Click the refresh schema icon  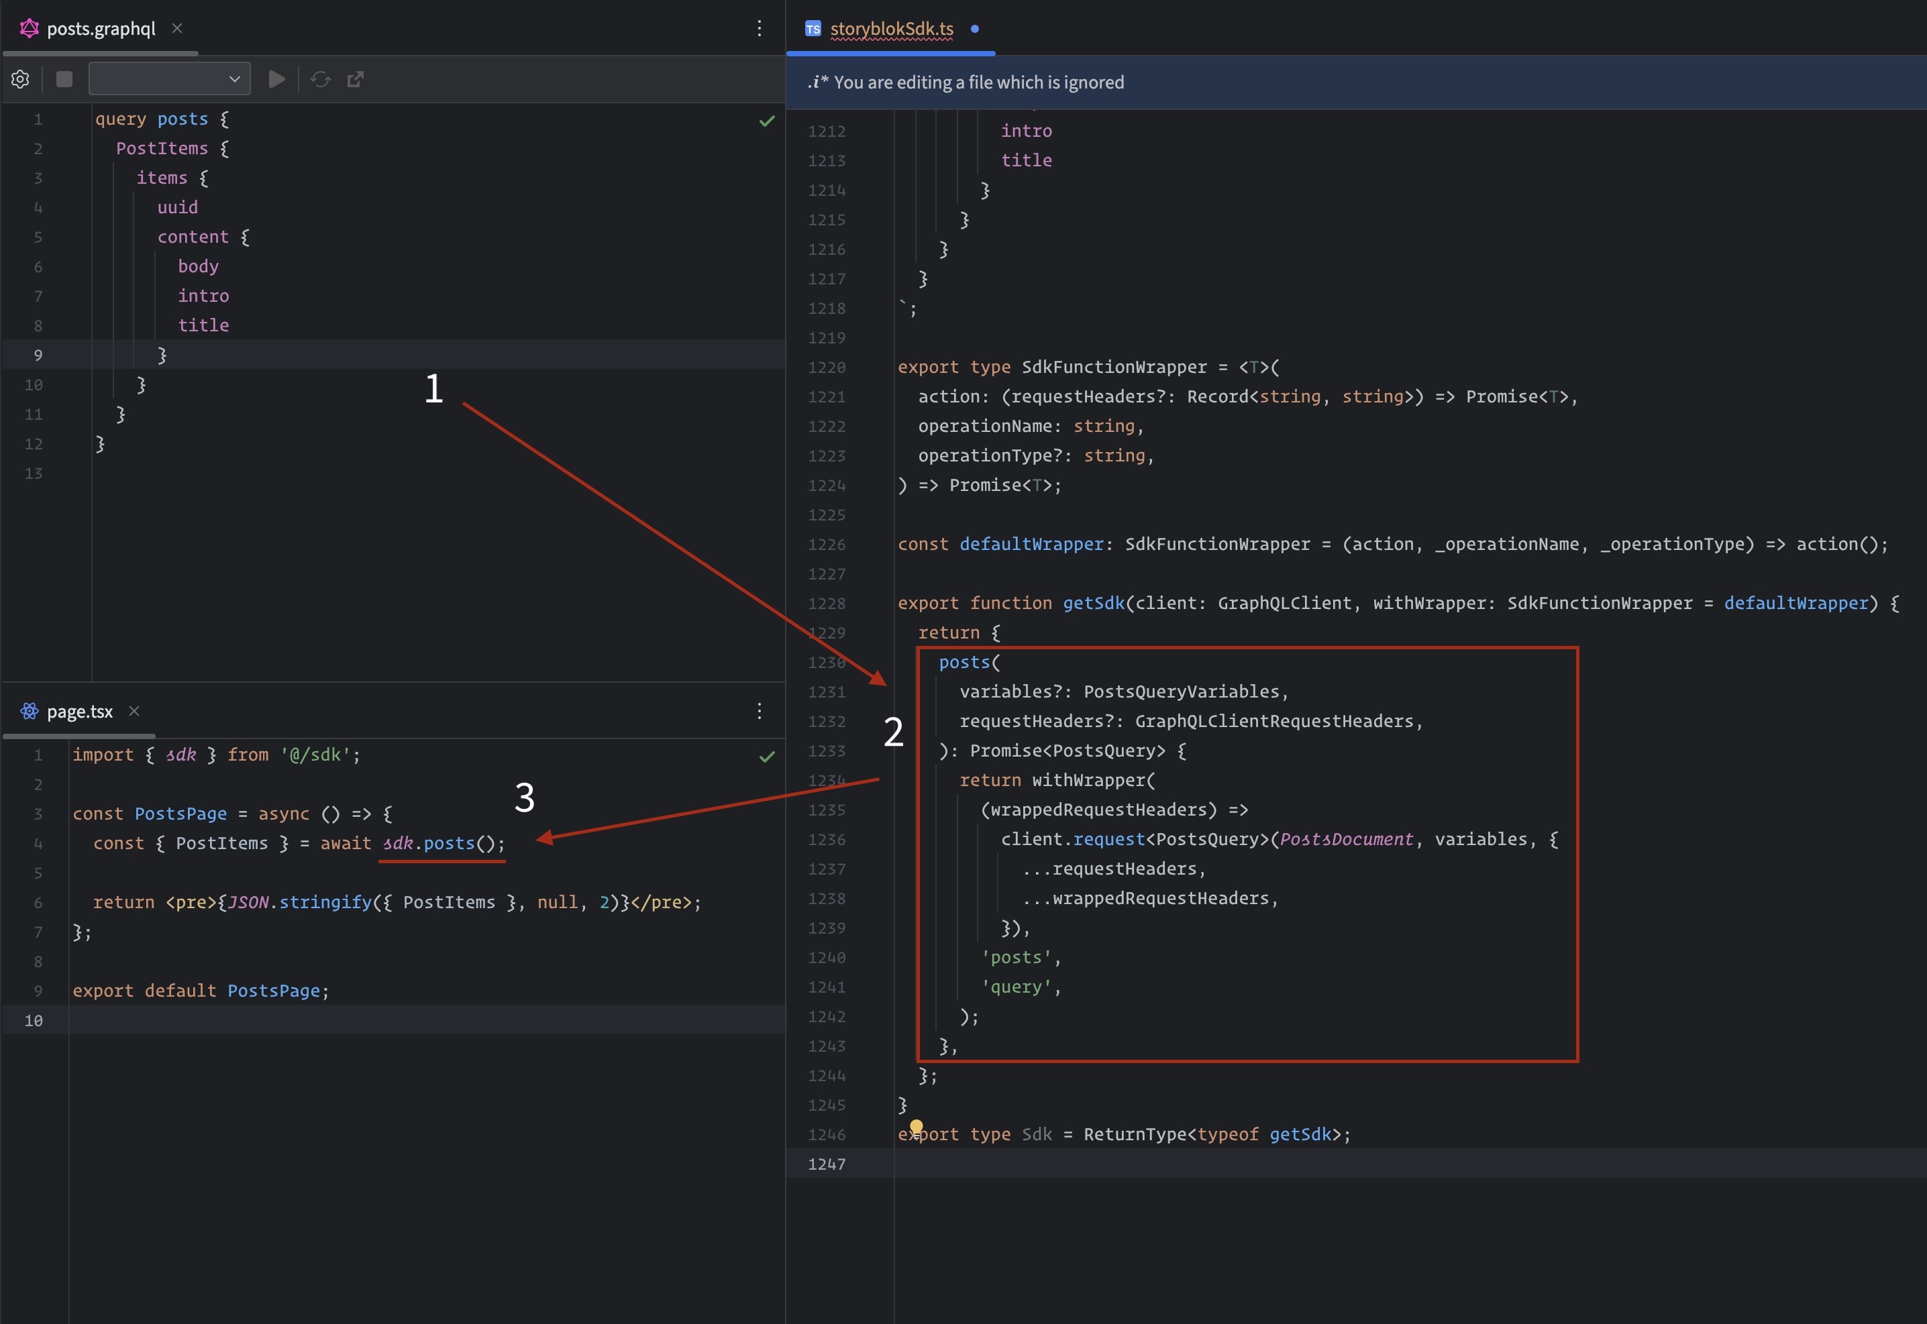(320, 80)
